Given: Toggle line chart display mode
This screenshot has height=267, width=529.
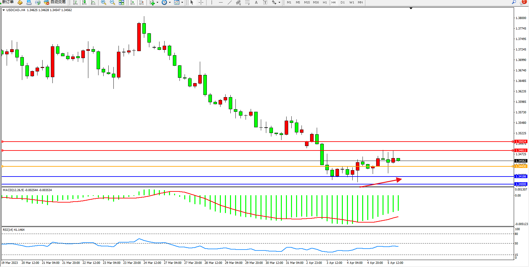Looking at the screenshot, I should tap(93, 3).
